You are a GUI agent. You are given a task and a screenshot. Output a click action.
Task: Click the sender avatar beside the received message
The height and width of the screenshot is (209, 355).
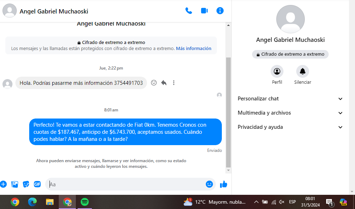click(x=7, y=84)
